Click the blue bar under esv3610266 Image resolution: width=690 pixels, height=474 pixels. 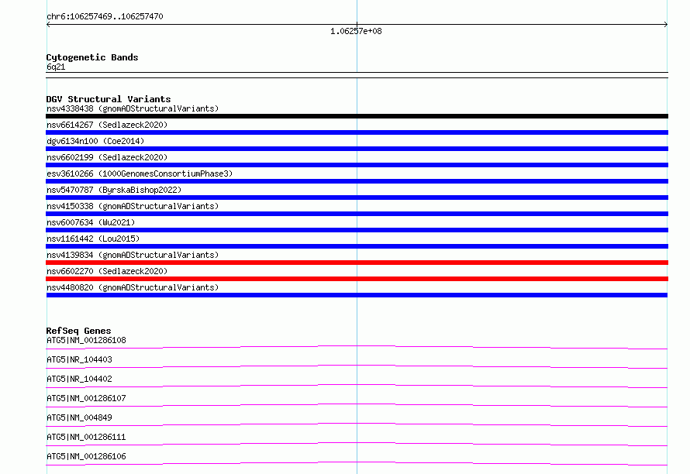[x=357, y=181]
